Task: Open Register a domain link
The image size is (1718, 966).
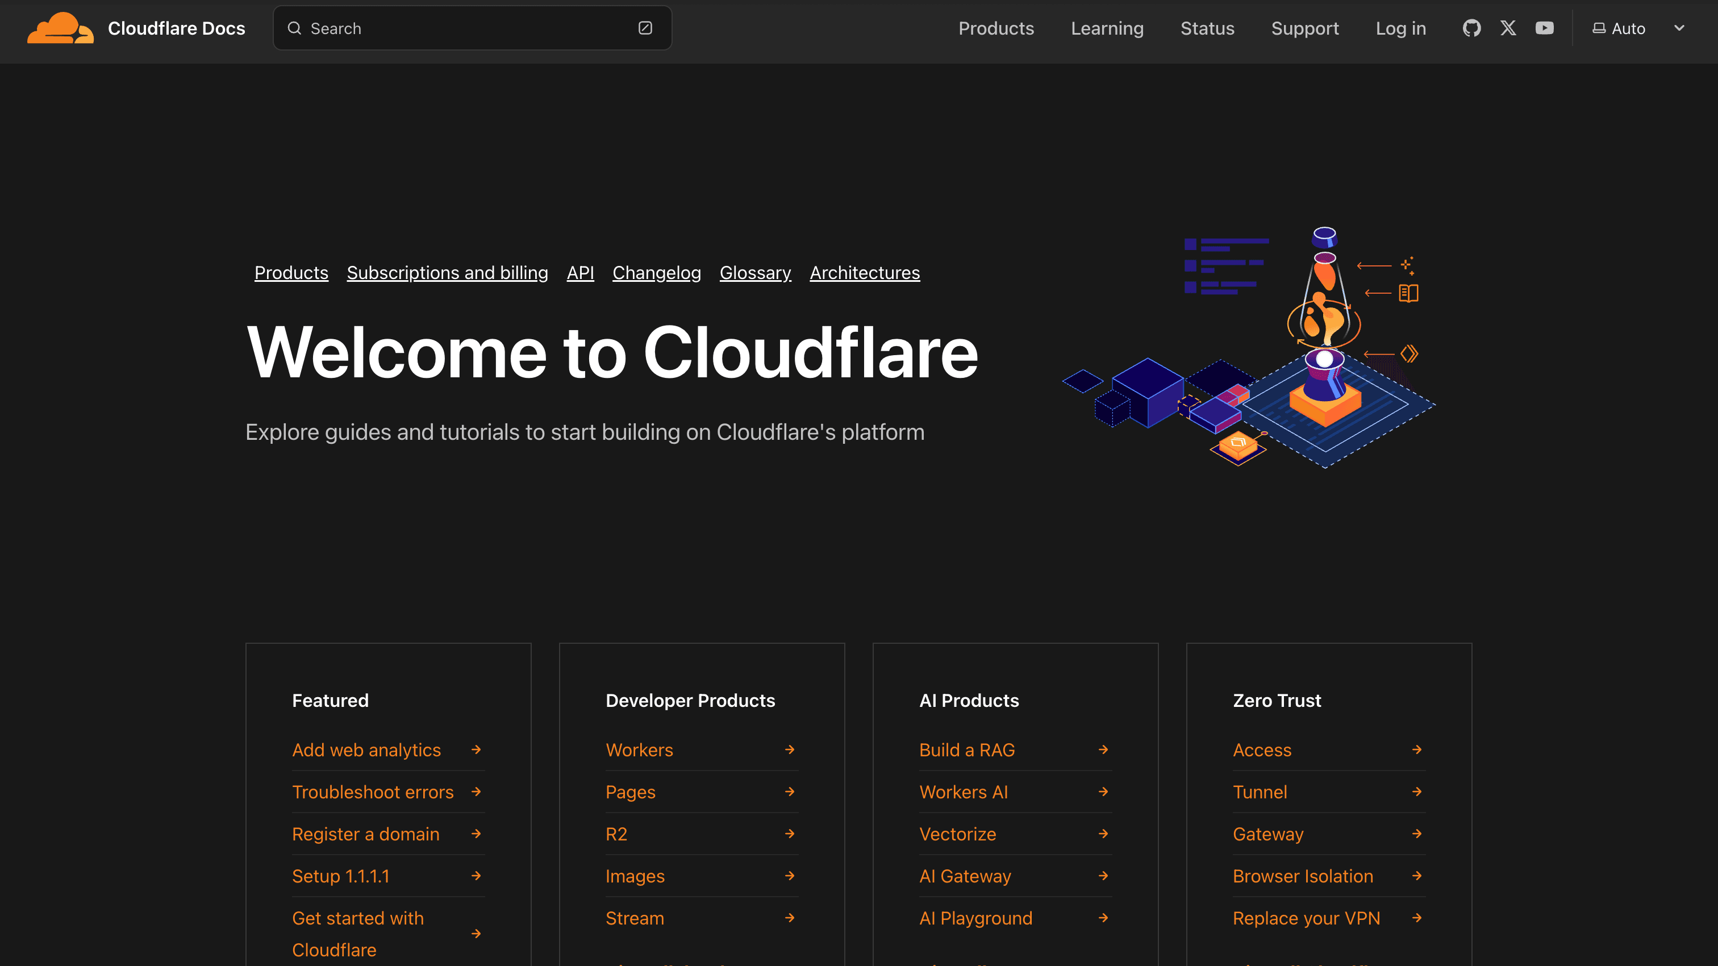Action: point(365,834)
